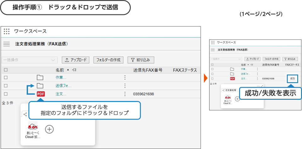Image resolution: width=302 pixels, height=149 pixels.
Task: Open hamburger menu in the 成功 result screen
Action: pyautogui.click(x=213, y=50)
